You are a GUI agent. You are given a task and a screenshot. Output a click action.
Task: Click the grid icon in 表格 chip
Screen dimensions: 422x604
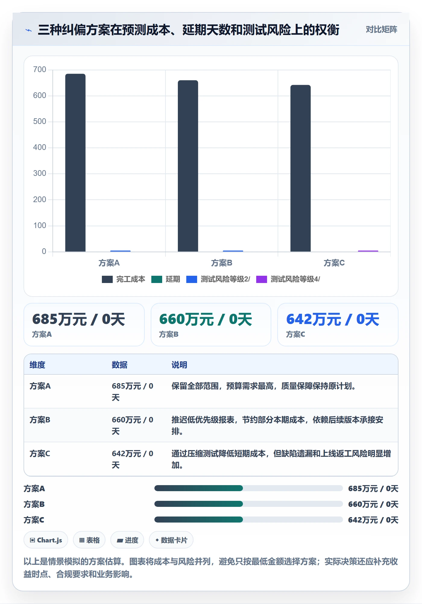(82, 540)
